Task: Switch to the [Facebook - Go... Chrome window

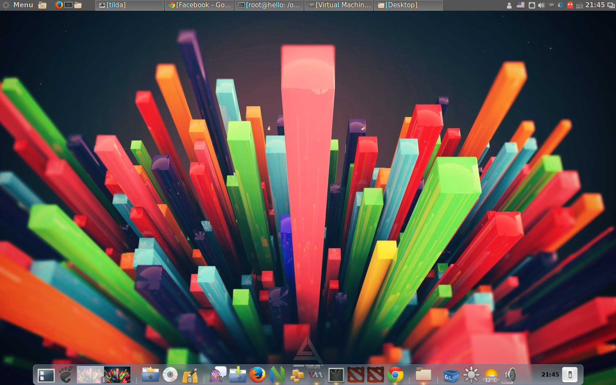Action: point(199,5)
